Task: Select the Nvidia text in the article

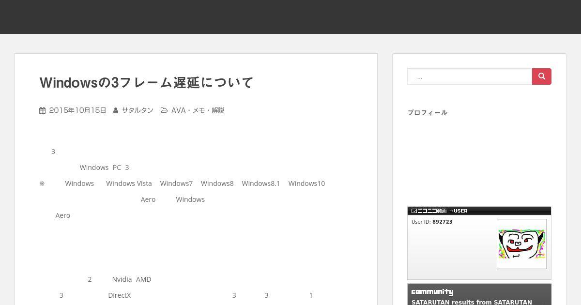Action: [x=122, y=279]
